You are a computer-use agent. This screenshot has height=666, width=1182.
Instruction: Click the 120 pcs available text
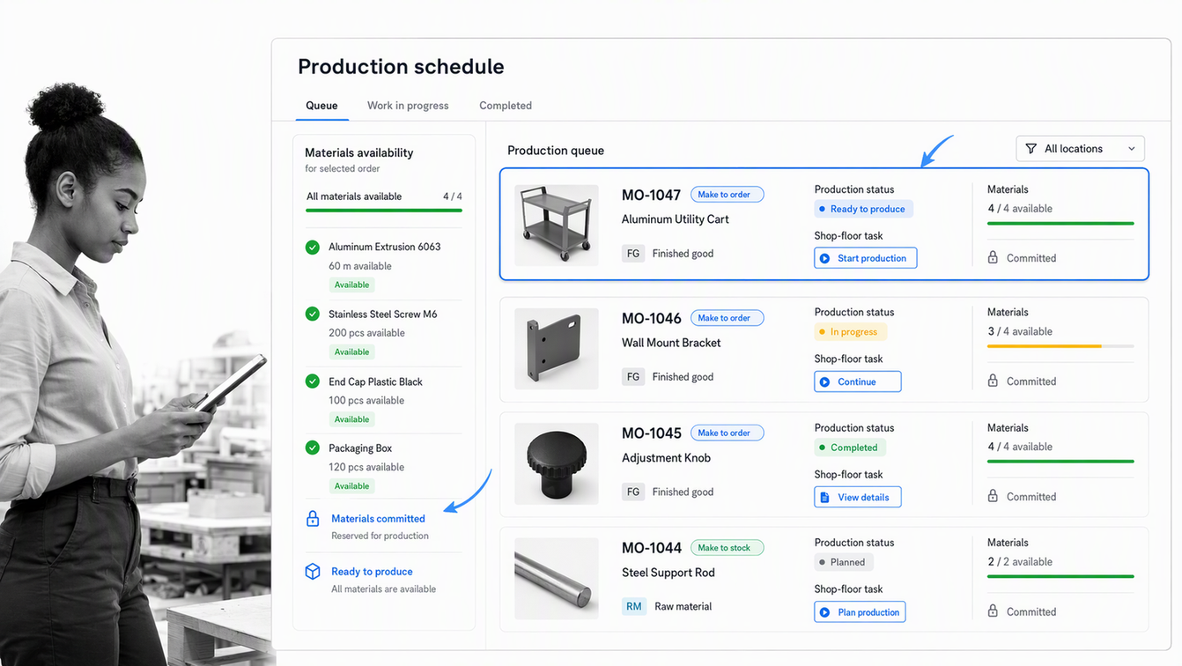(366, 468)
